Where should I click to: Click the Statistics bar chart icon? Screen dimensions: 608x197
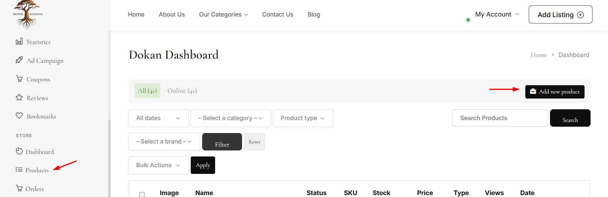point(19,41)
